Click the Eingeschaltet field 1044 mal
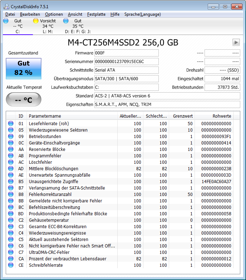 pyautogui.click(x=222, y=79)
